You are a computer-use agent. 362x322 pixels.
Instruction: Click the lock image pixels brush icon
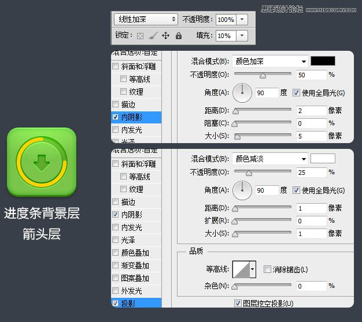click(153, 35)
